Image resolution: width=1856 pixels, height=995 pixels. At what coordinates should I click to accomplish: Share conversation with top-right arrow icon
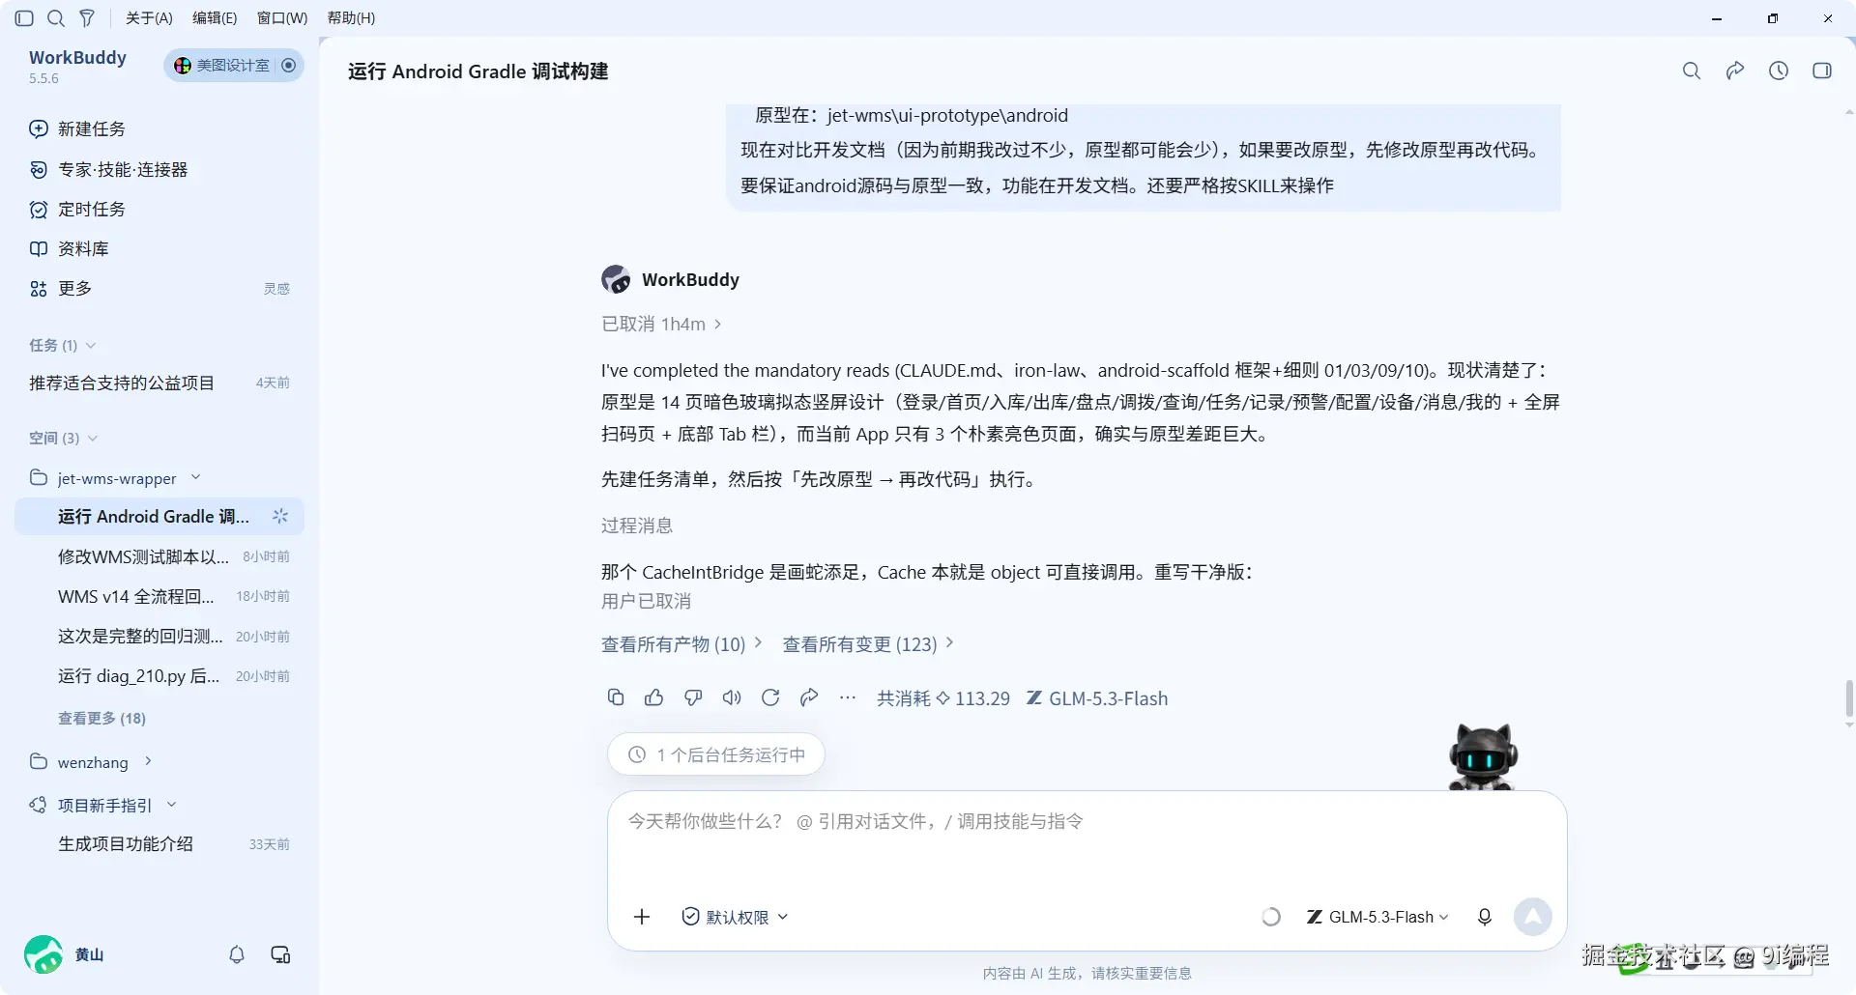1735,71
